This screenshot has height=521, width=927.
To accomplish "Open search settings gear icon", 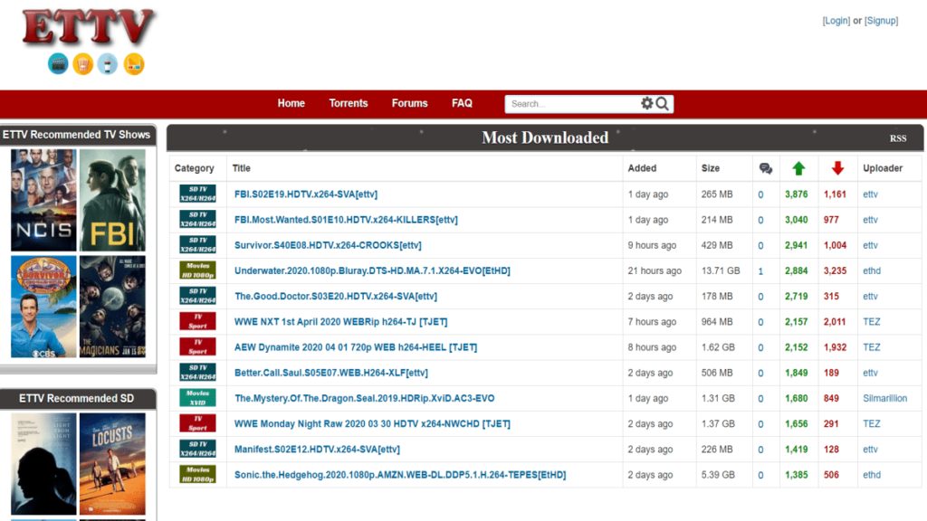I will click(647, 103).
